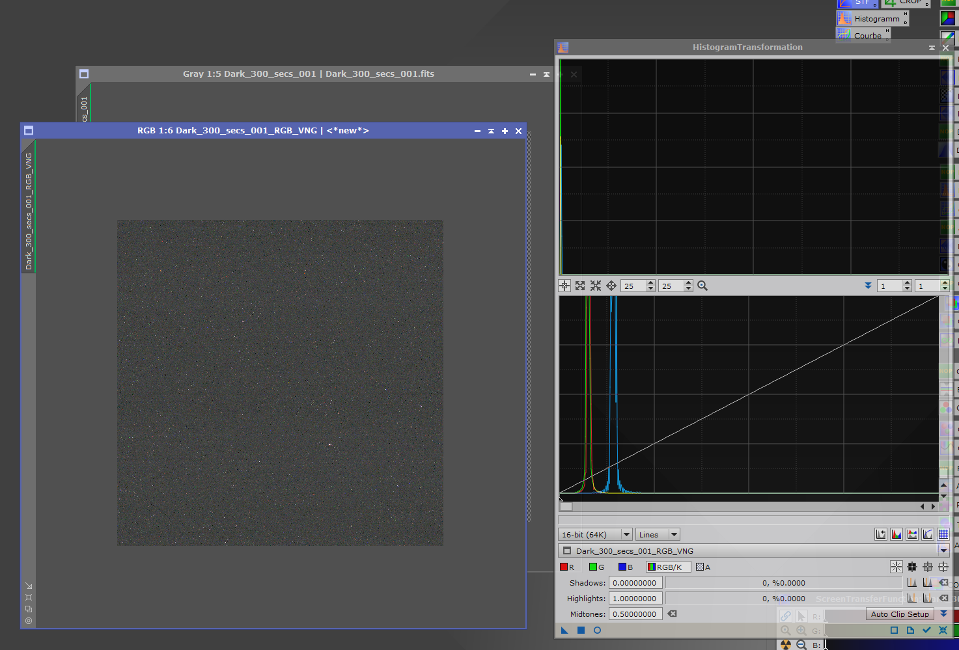Expand the Dark_300_secs_001_RGB_VNG view selector
Screen dimensions: 959x650
[x=943, y=550]
